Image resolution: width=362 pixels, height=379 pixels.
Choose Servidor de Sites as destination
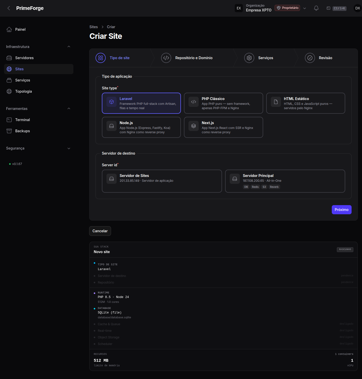[162, 181]
